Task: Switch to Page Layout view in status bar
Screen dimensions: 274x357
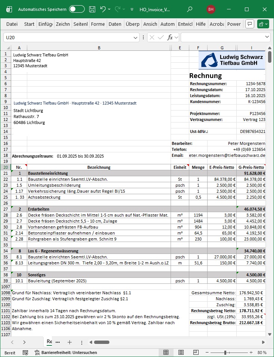Action: point(181,353)
